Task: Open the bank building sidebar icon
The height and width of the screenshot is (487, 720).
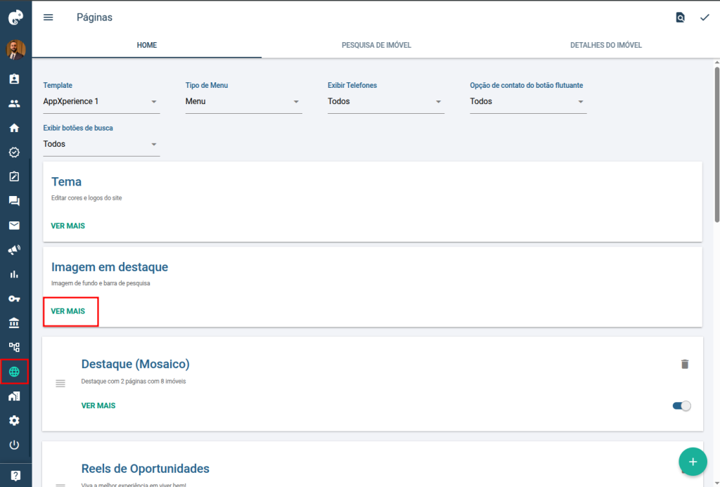Action: coord(14,323)
